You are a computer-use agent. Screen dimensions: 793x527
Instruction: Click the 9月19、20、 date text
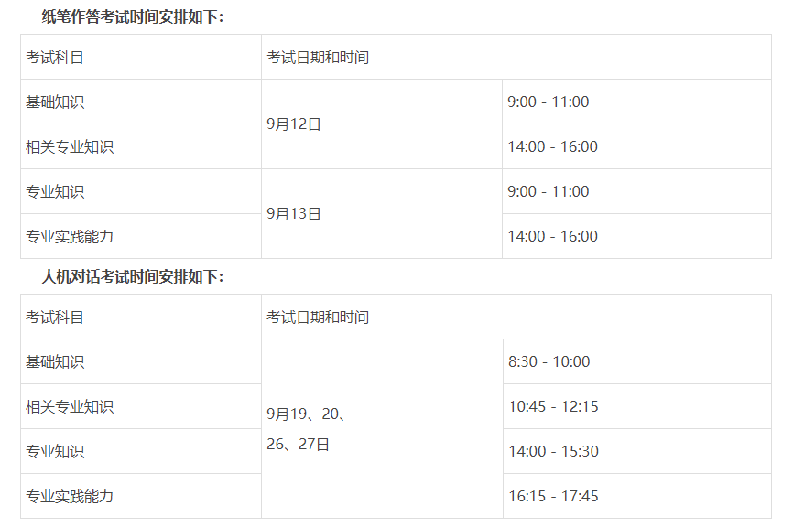coord(307,414)
